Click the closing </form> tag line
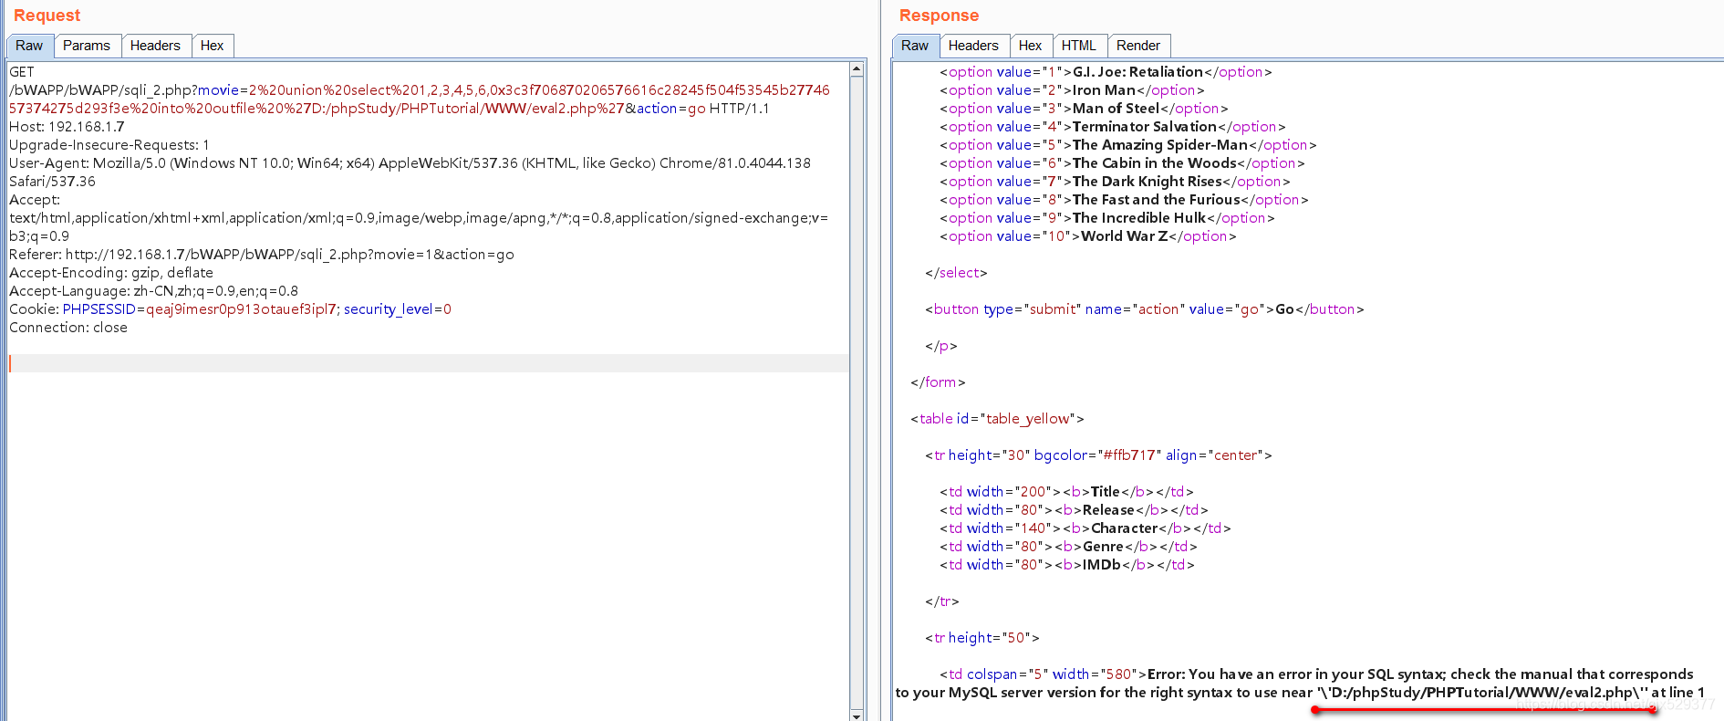 [938, 382]
